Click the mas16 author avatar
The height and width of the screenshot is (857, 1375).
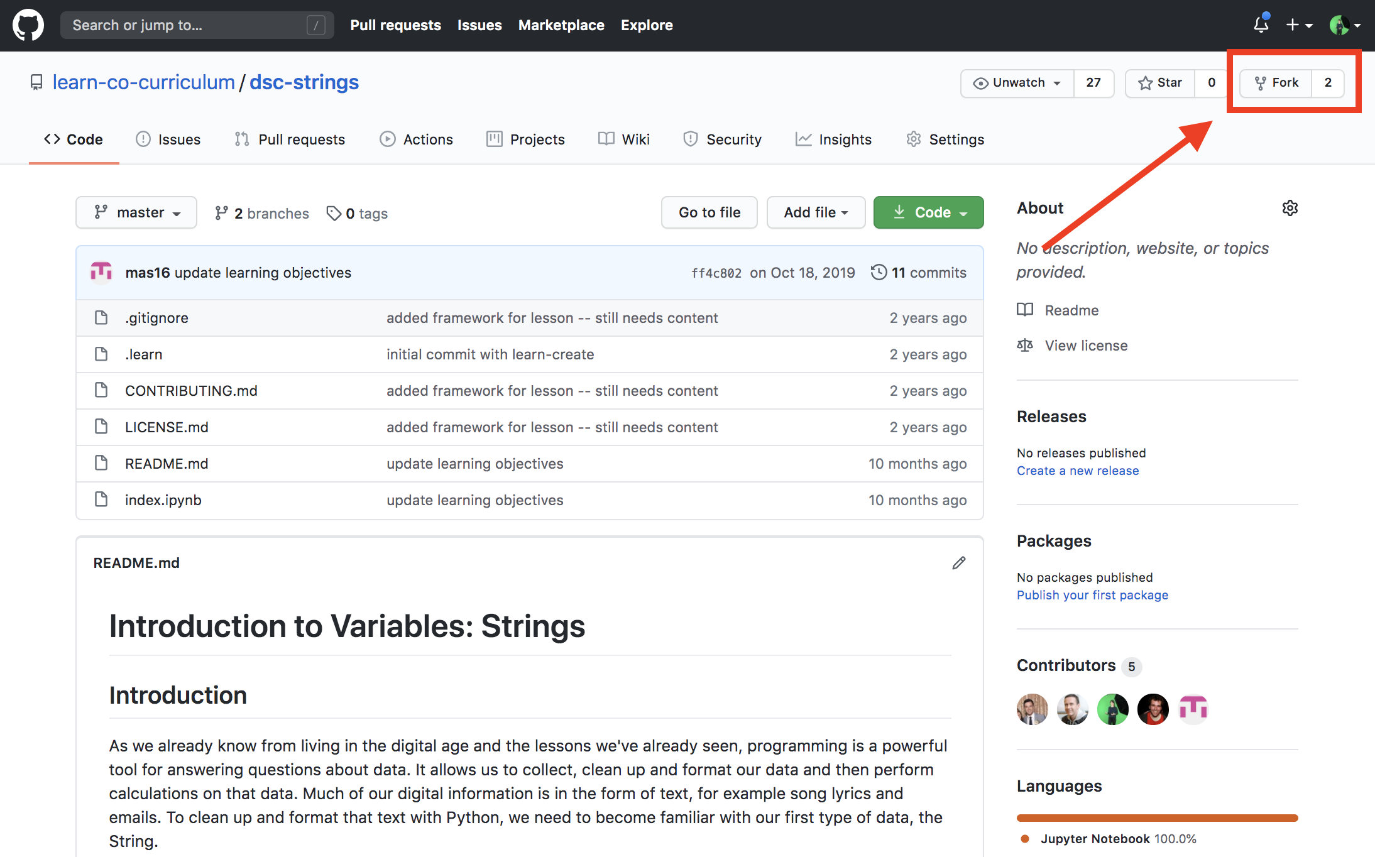pos(101,272)
